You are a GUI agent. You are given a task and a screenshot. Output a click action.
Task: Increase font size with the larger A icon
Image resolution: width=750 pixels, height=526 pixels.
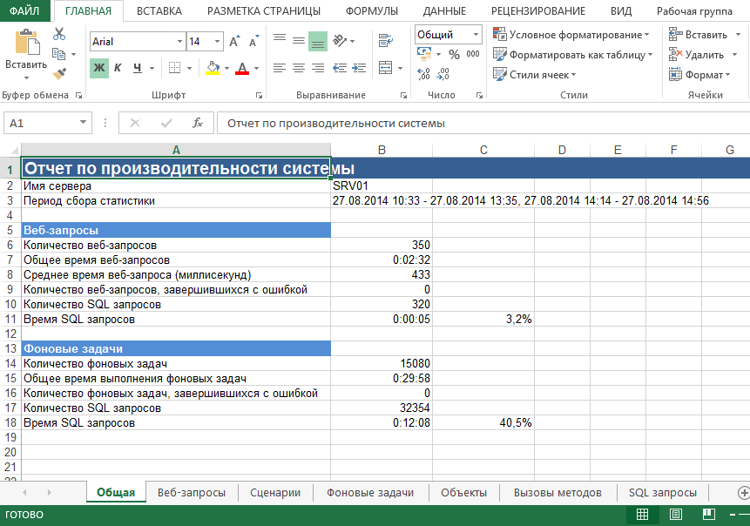[234, 42]
